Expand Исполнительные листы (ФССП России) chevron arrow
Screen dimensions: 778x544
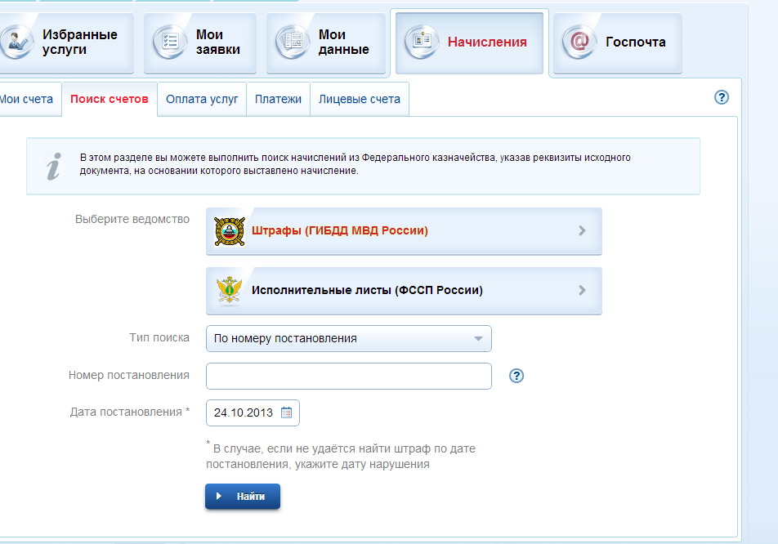coord(582,290)
